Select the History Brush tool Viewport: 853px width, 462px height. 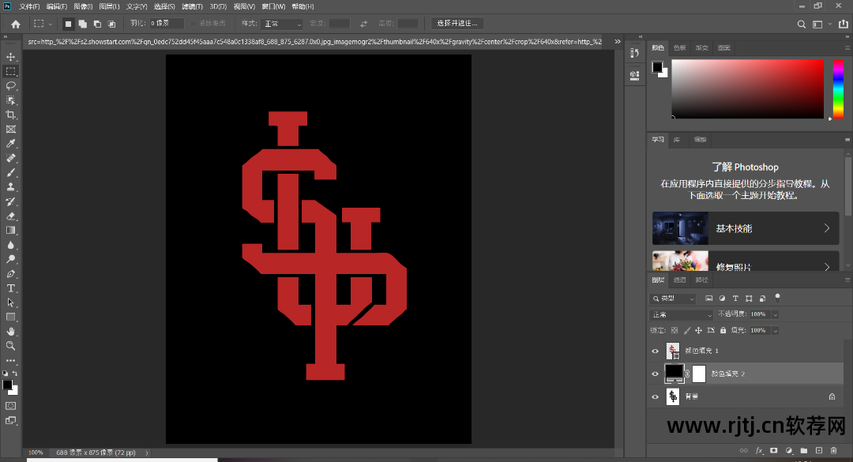[10, 201]
